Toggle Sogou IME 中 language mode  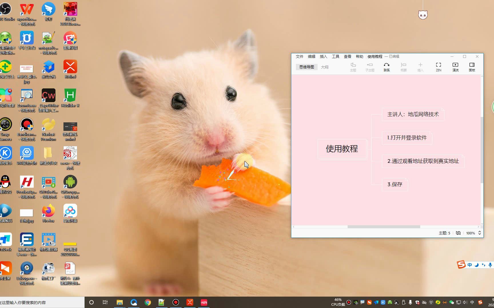pyautogui.click(x=470, y=265)
